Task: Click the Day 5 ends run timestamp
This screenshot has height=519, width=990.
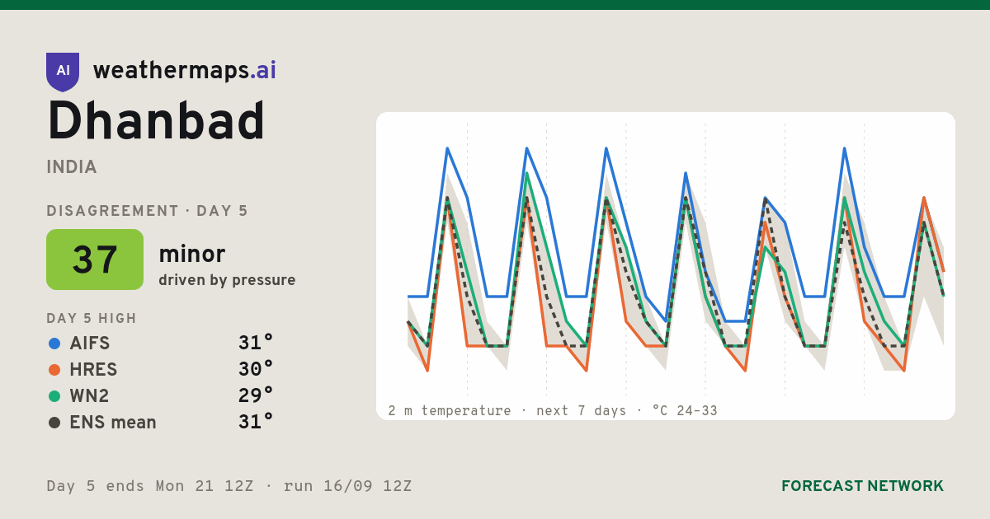Action: [x=229, y=486]
